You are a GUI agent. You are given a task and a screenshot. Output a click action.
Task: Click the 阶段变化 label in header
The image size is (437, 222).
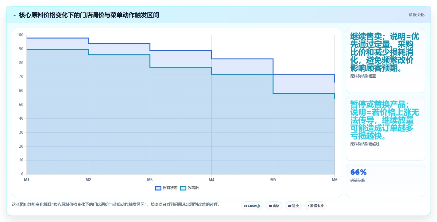click(416, 15)
